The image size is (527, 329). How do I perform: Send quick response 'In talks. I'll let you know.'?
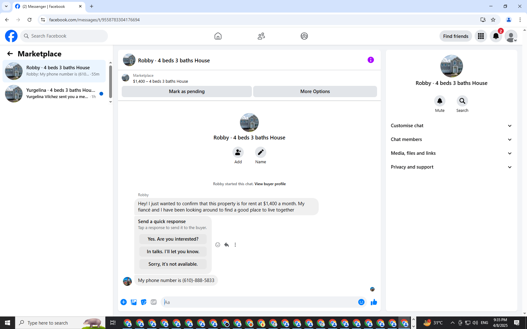click(x=173, y=252)
